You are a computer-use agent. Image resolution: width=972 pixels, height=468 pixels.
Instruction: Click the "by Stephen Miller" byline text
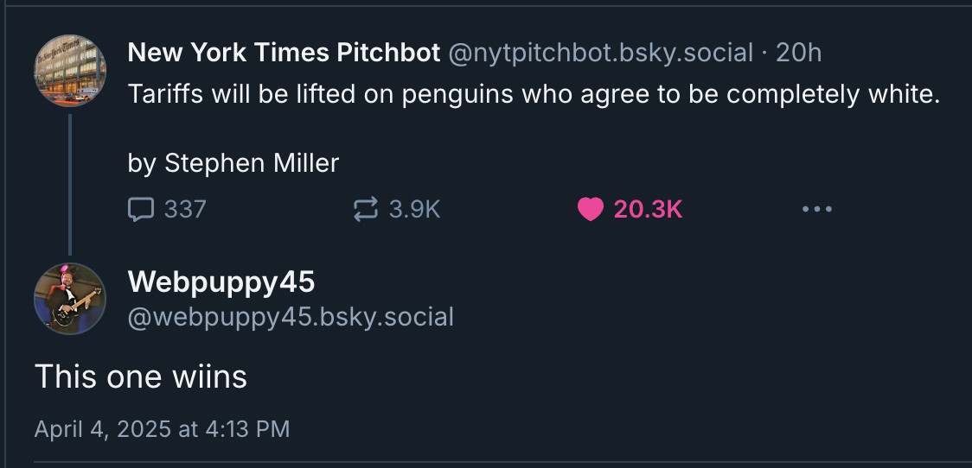tap(233, 163)
